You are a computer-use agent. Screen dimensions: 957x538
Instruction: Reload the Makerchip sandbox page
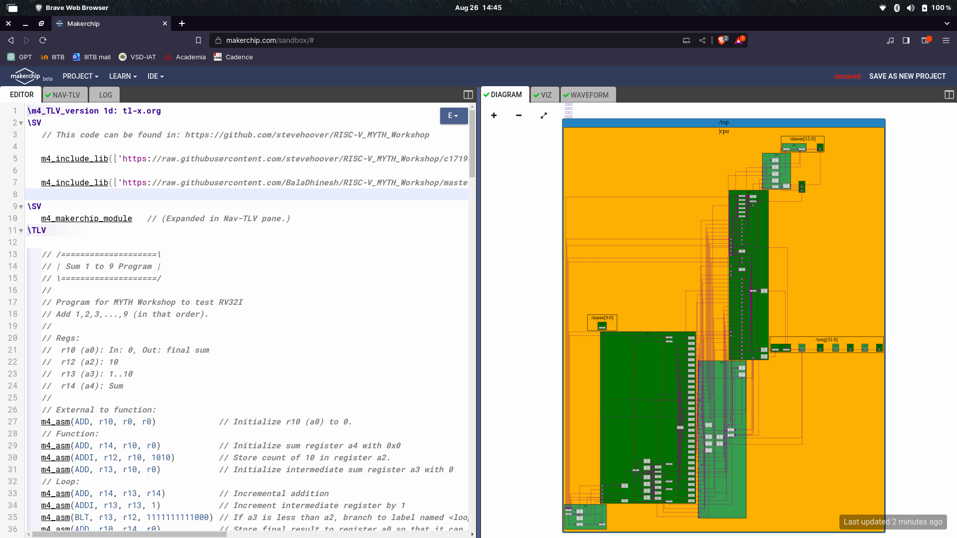coord(42,40)
